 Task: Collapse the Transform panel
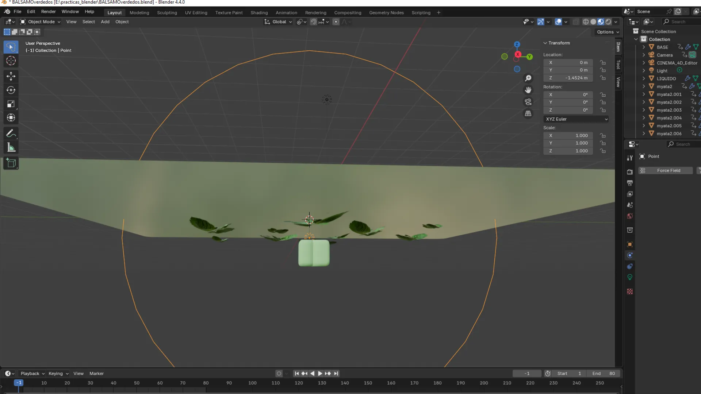coord(545,43)
